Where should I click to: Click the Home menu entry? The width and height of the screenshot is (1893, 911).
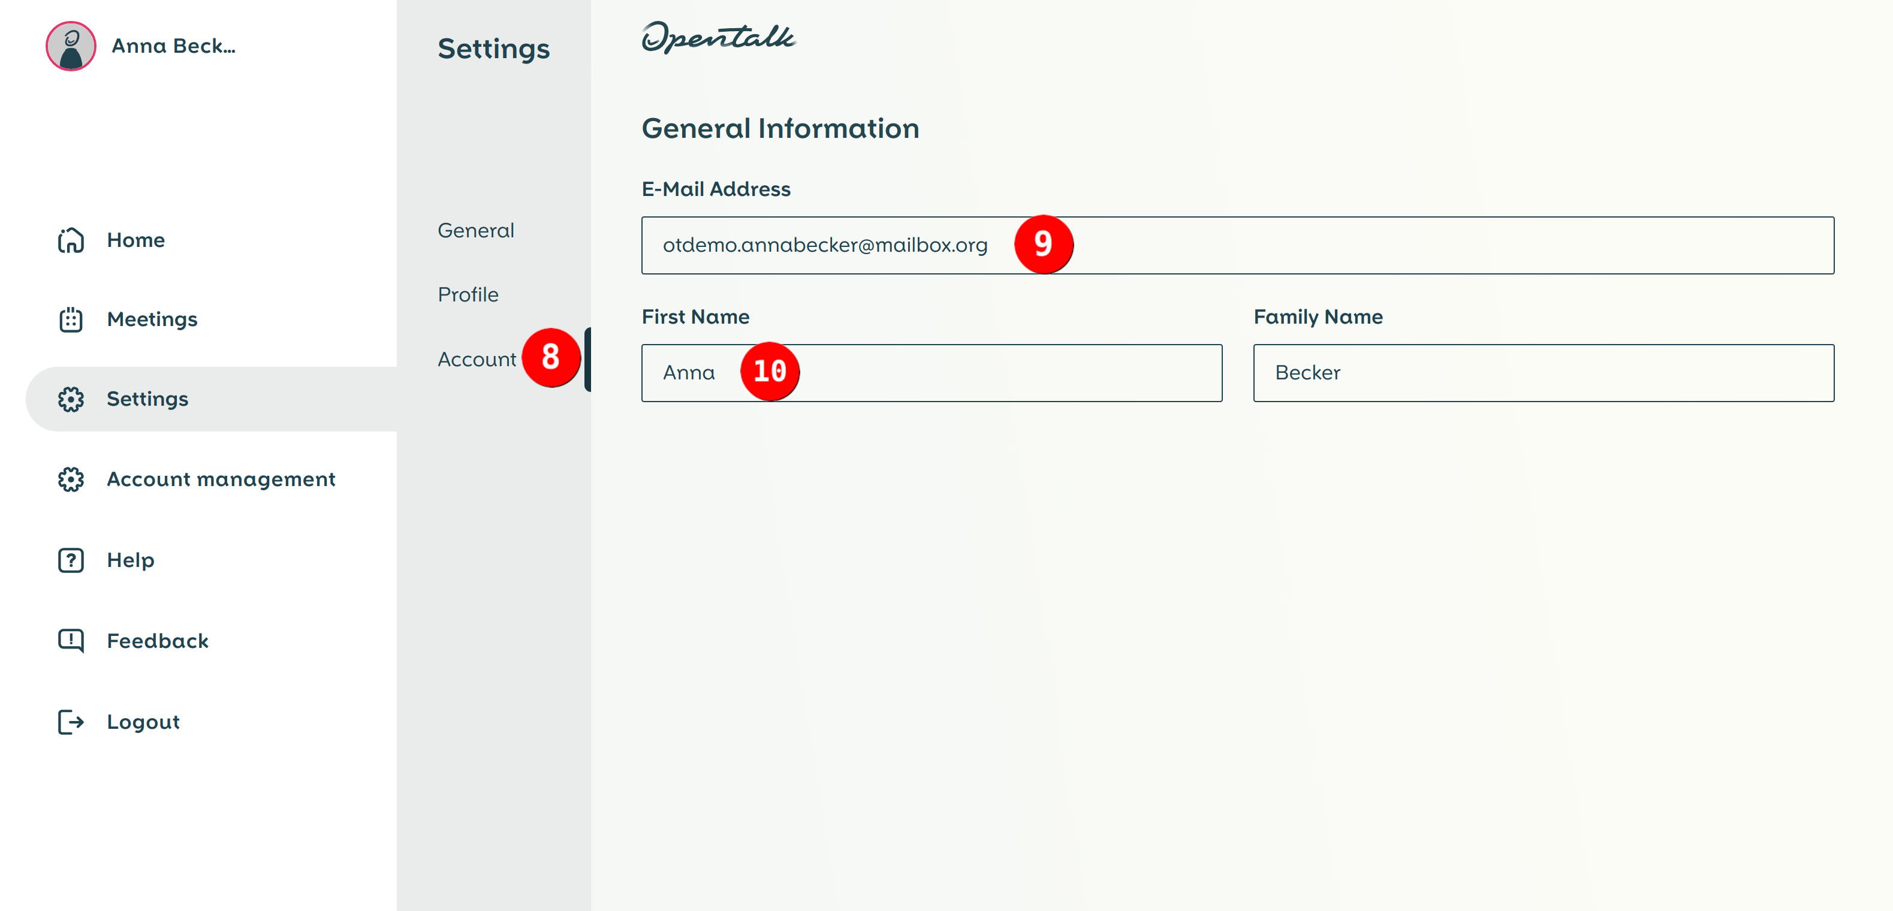point(136,240)
